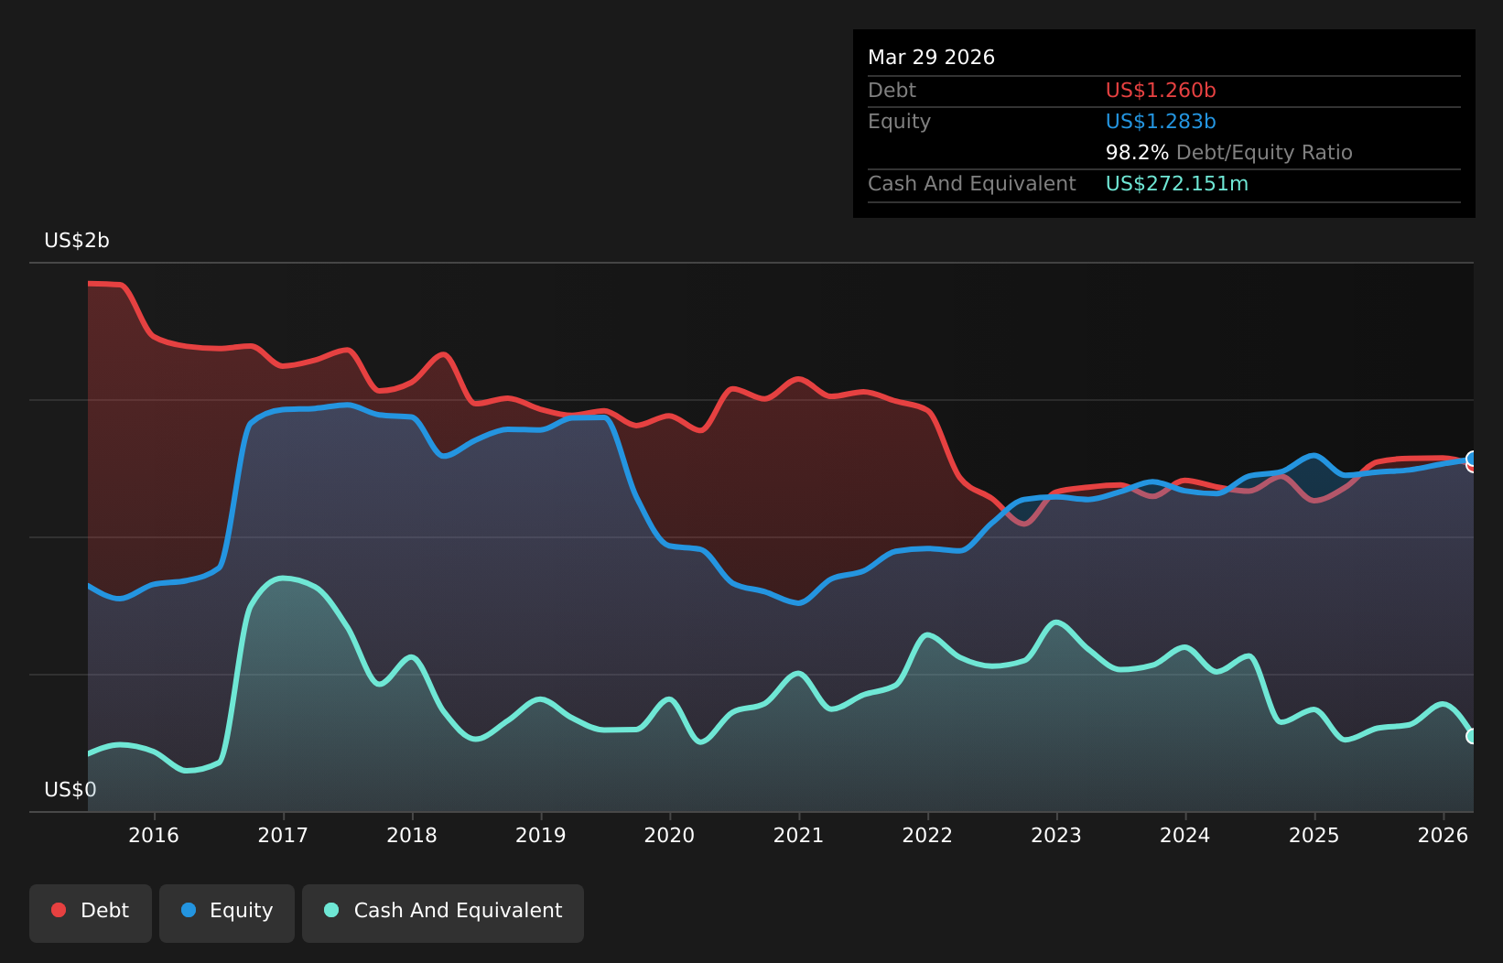Click the US$1.283b equity value
1503x963 pixels.
[x=1161, y=122]
